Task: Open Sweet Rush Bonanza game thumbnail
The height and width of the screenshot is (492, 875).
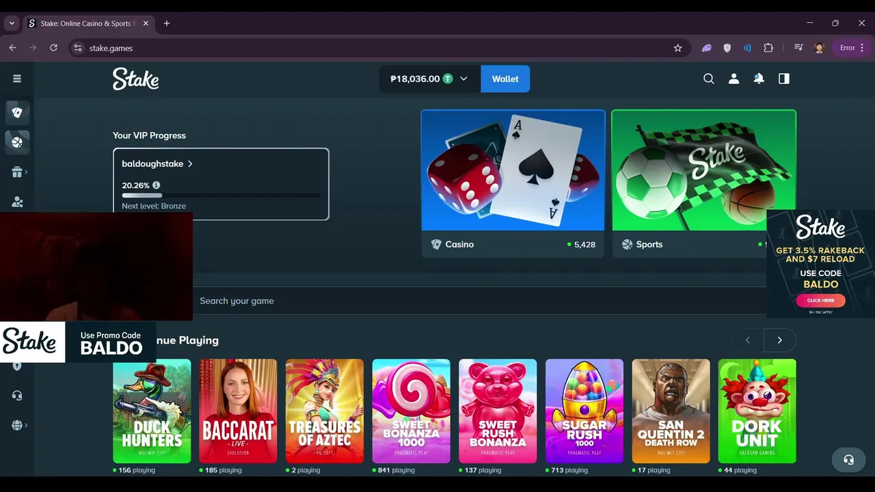Action: coord(498,411)
